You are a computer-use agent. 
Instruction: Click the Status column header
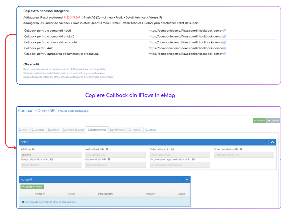pyautogui.click(x=71, y=194)
